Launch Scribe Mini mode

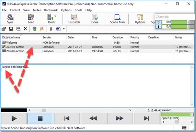117,19
